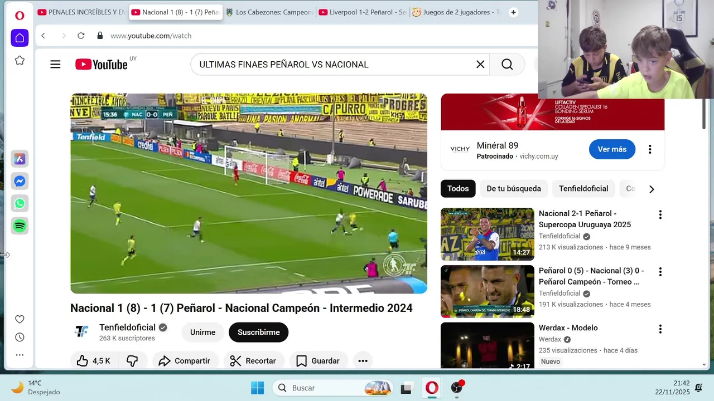Open sidebar three-dots setup menu

[x=20, y=355]
